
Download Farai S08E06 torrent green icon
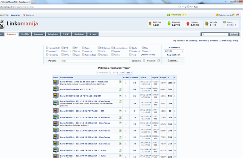(x=120, y=123)
